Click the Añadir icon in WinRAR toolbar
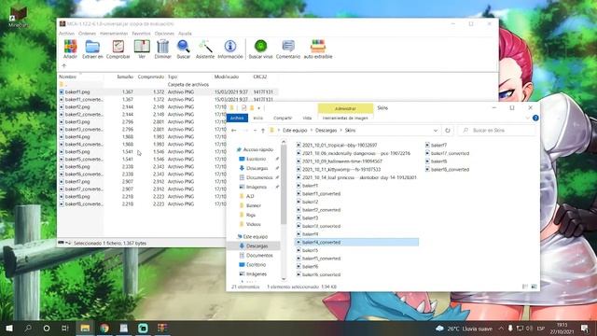Viewport: 597px width, 336px height. 70,49
